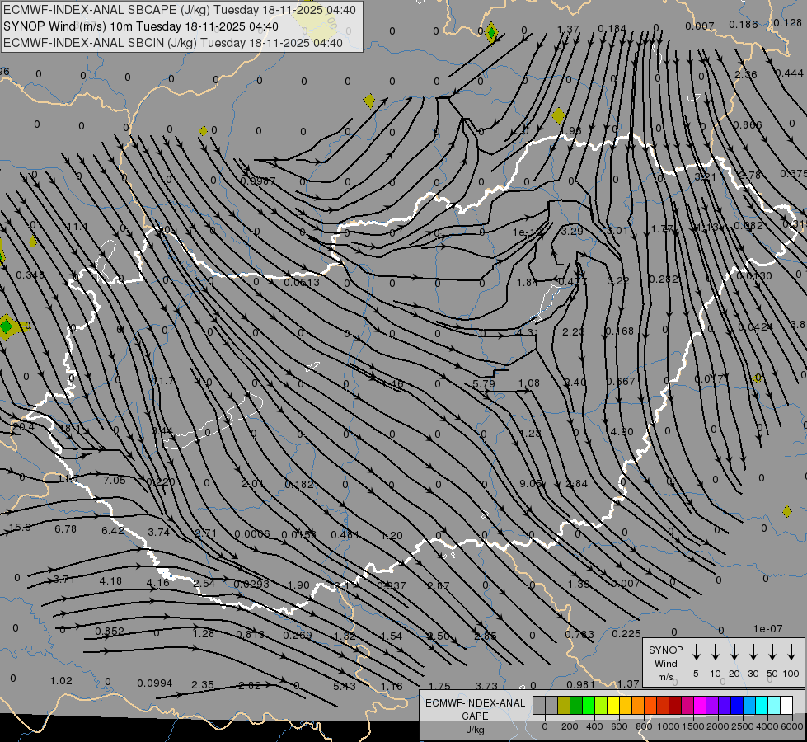Click the '200' tick label on CAPE scale
807x742 pixels.
pyautogui.click(x=570, y=726)
